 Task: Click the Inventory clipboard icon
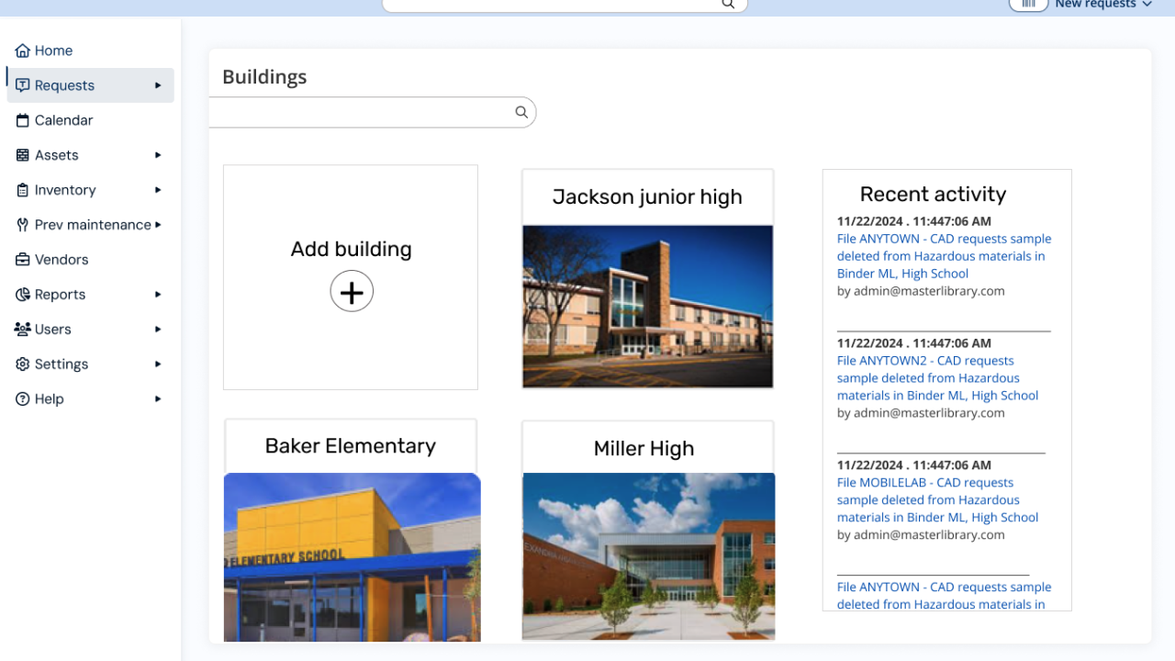[23, 190]
